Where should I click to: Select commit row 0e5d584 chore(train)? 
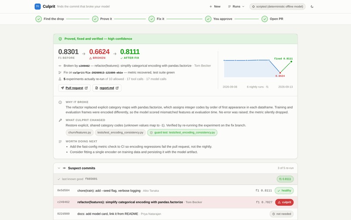[175, 191]
